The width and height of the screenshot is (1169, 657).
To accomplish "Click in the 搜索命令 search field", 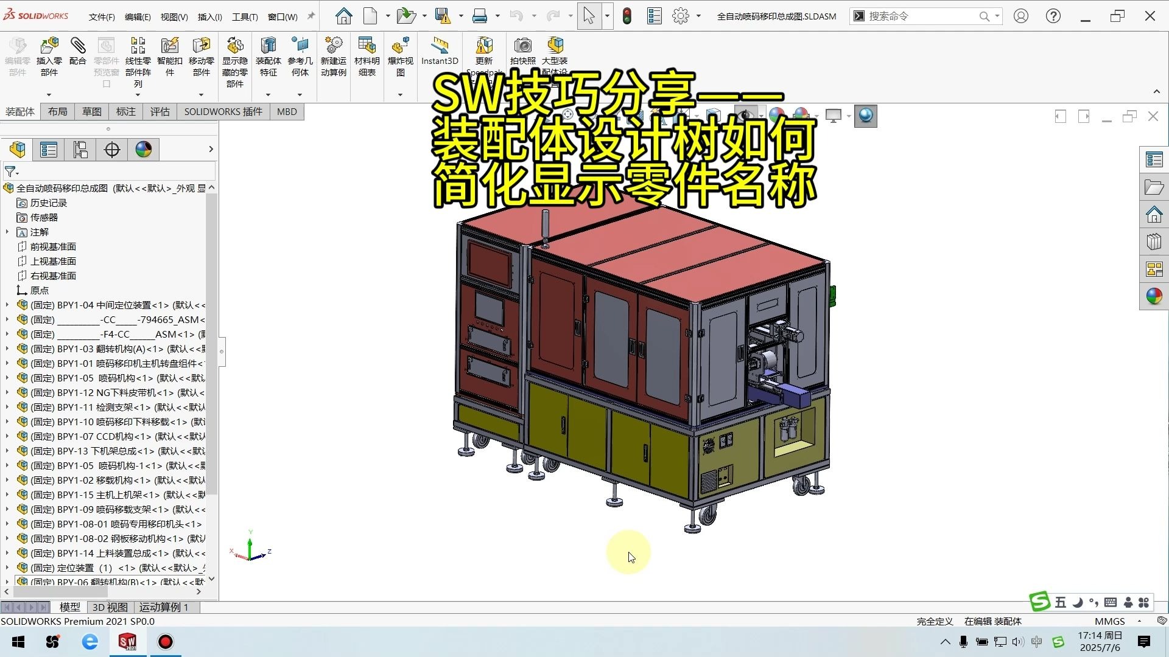I will [922, 16].
